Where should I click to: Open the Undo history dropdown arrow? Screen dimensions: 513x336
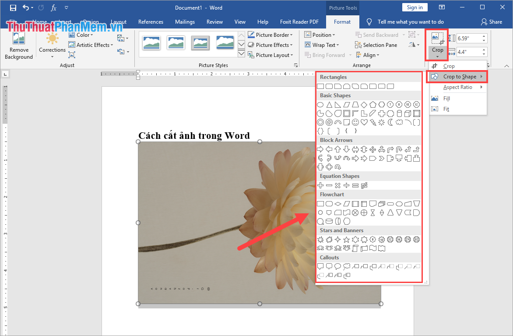tap(32, 7)
